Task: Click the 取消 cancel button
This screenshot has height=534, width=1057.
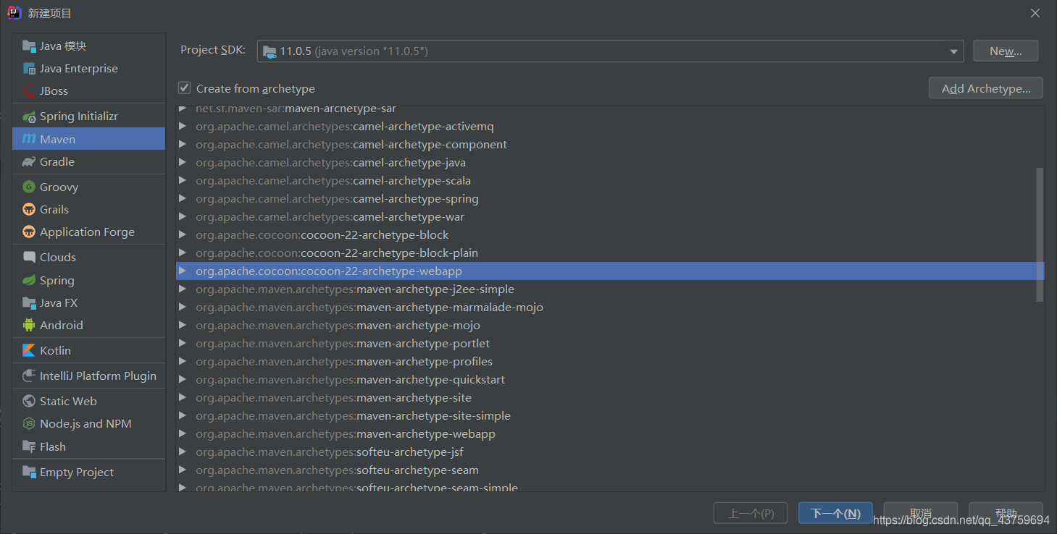Action: [921, 513]
